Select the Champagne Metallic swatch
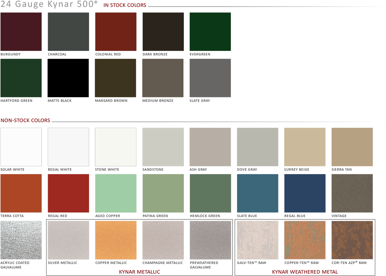386x276 pixels. [x=163, y=240]
